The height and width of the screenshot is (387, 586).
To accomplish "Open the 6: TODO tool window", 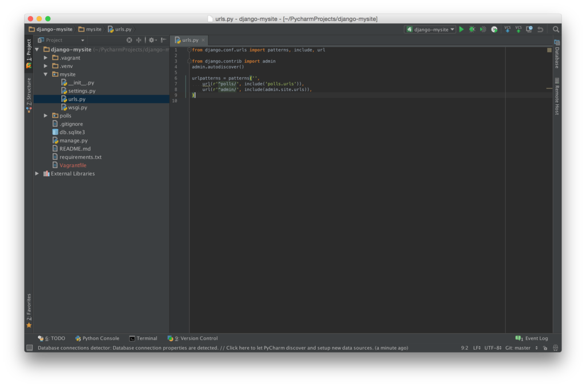I will (x=52, y=338).
